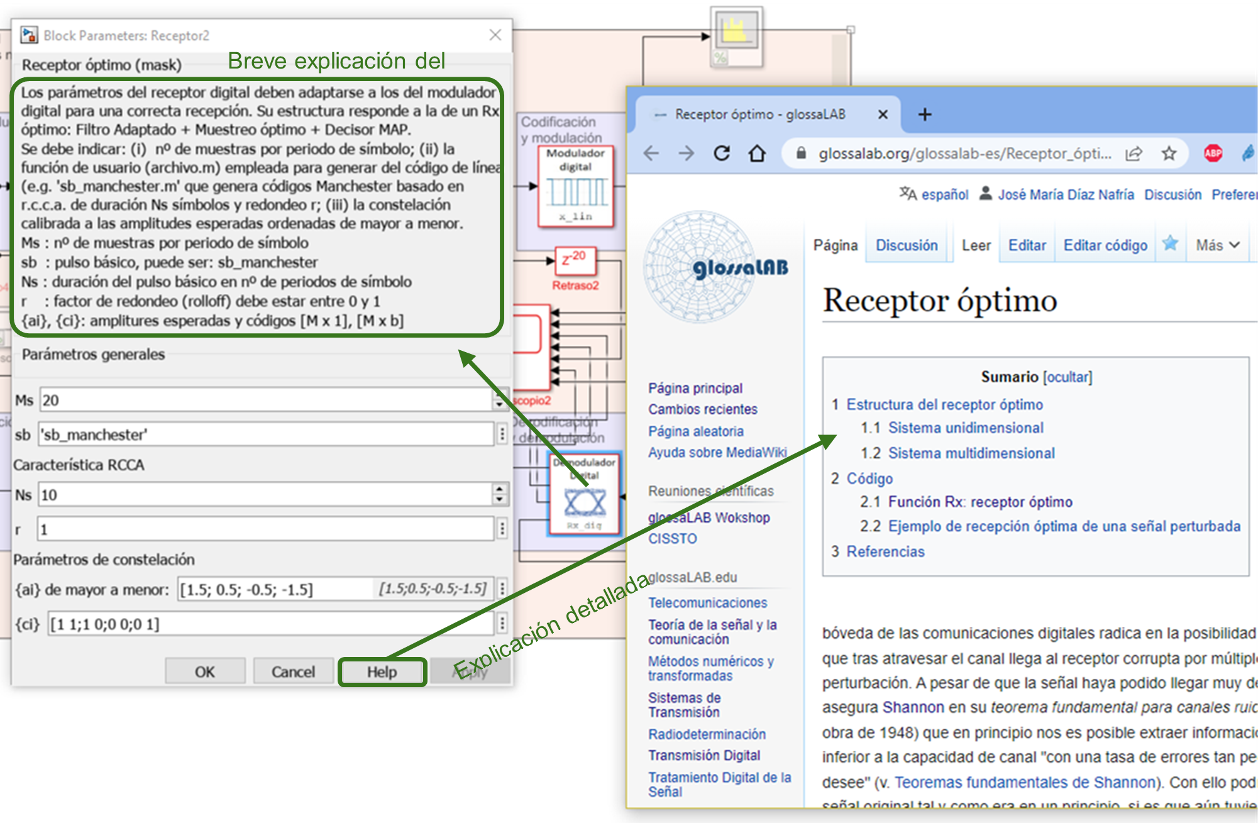Open the Referencias section link
This screenshot has height=823, width=1258.
point(885,551)
